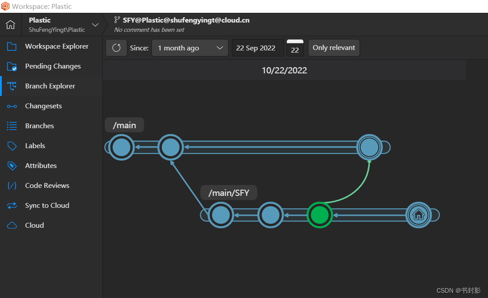488x298 pixels.
Task: Select the first changeset on /main
Action: 121,147
